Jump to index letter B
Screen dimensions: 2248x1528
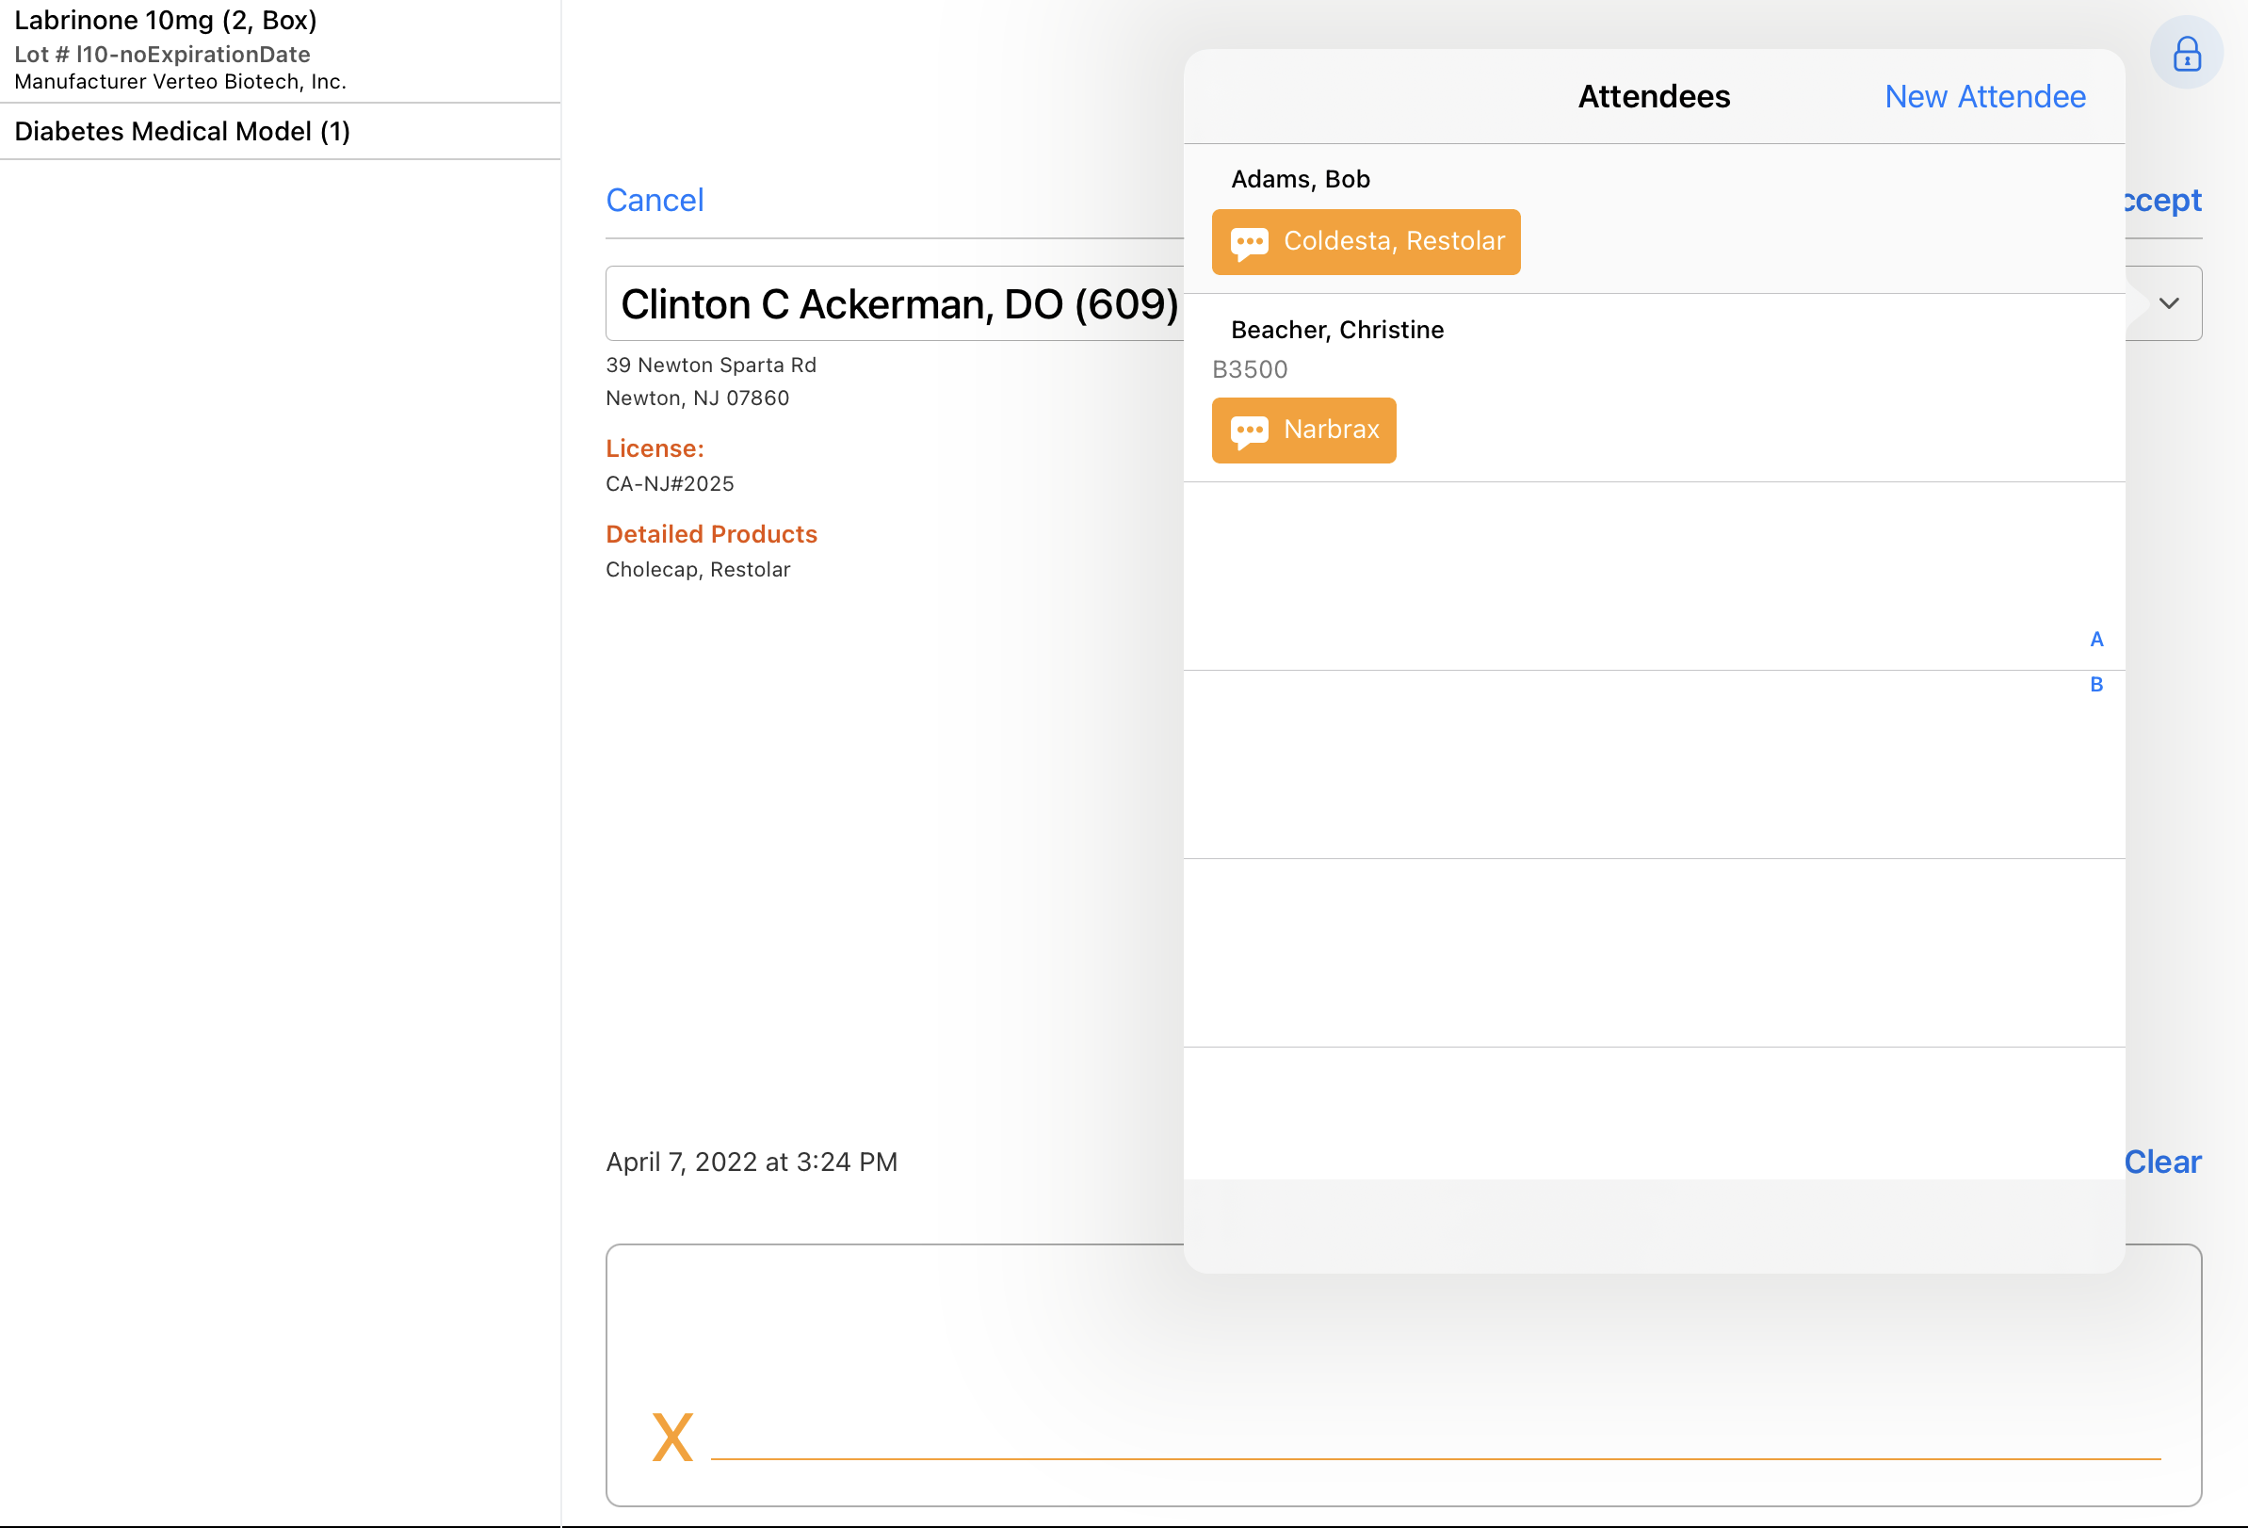click(2096, 684)
